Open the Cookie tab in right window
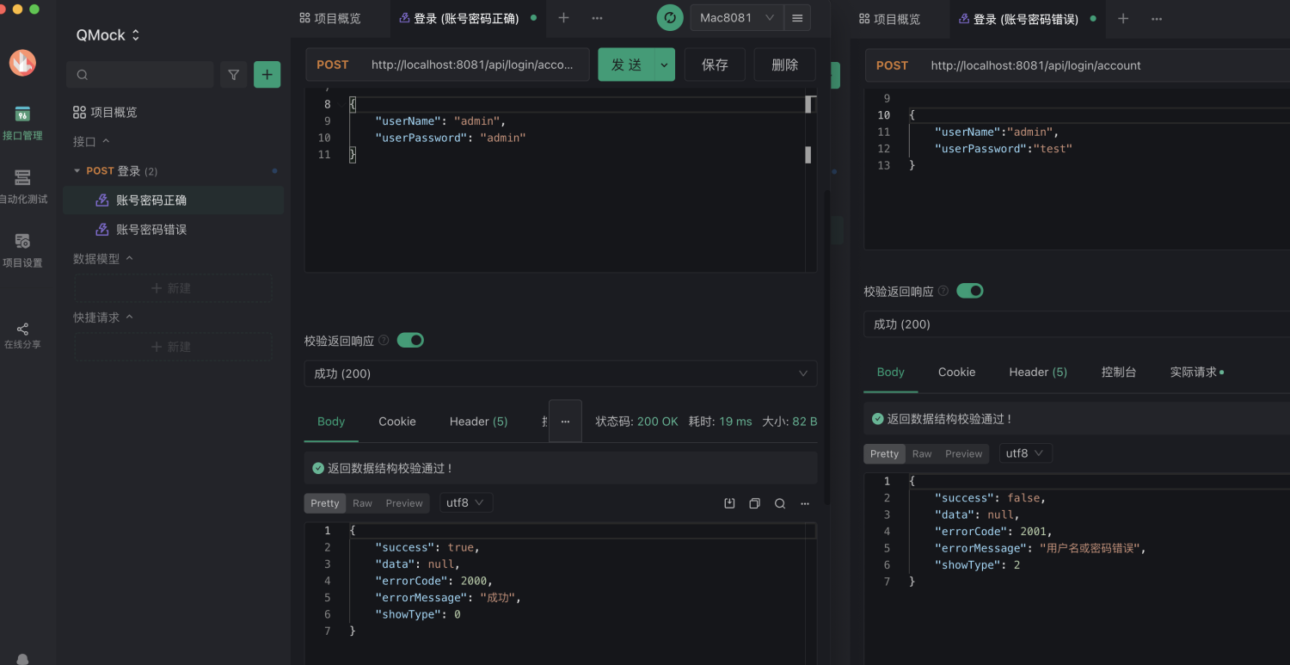Viewport: 1290px width, 665px height. 956,373
